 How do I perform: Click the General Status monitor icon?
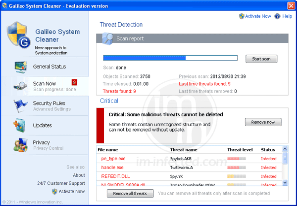(21, 67)
